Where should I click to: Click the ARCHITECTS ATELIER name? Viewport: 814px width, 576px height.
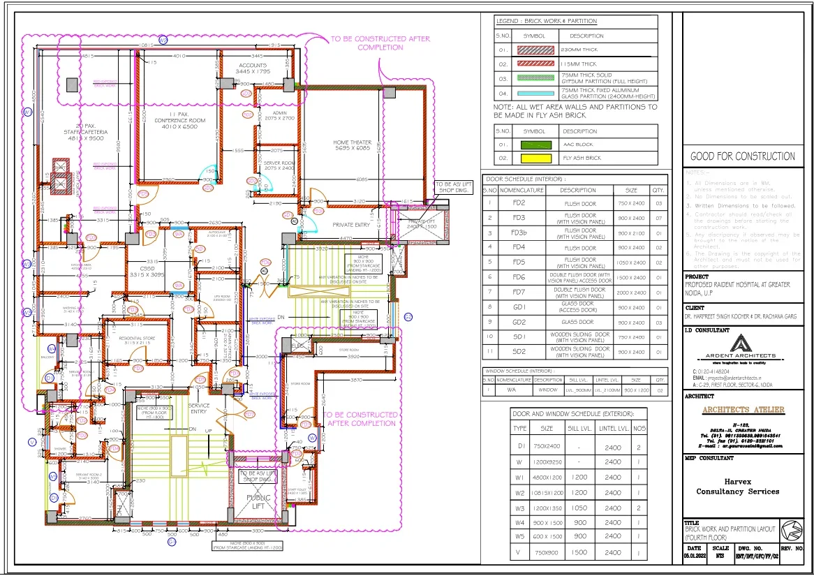click(x=743, y=410)
